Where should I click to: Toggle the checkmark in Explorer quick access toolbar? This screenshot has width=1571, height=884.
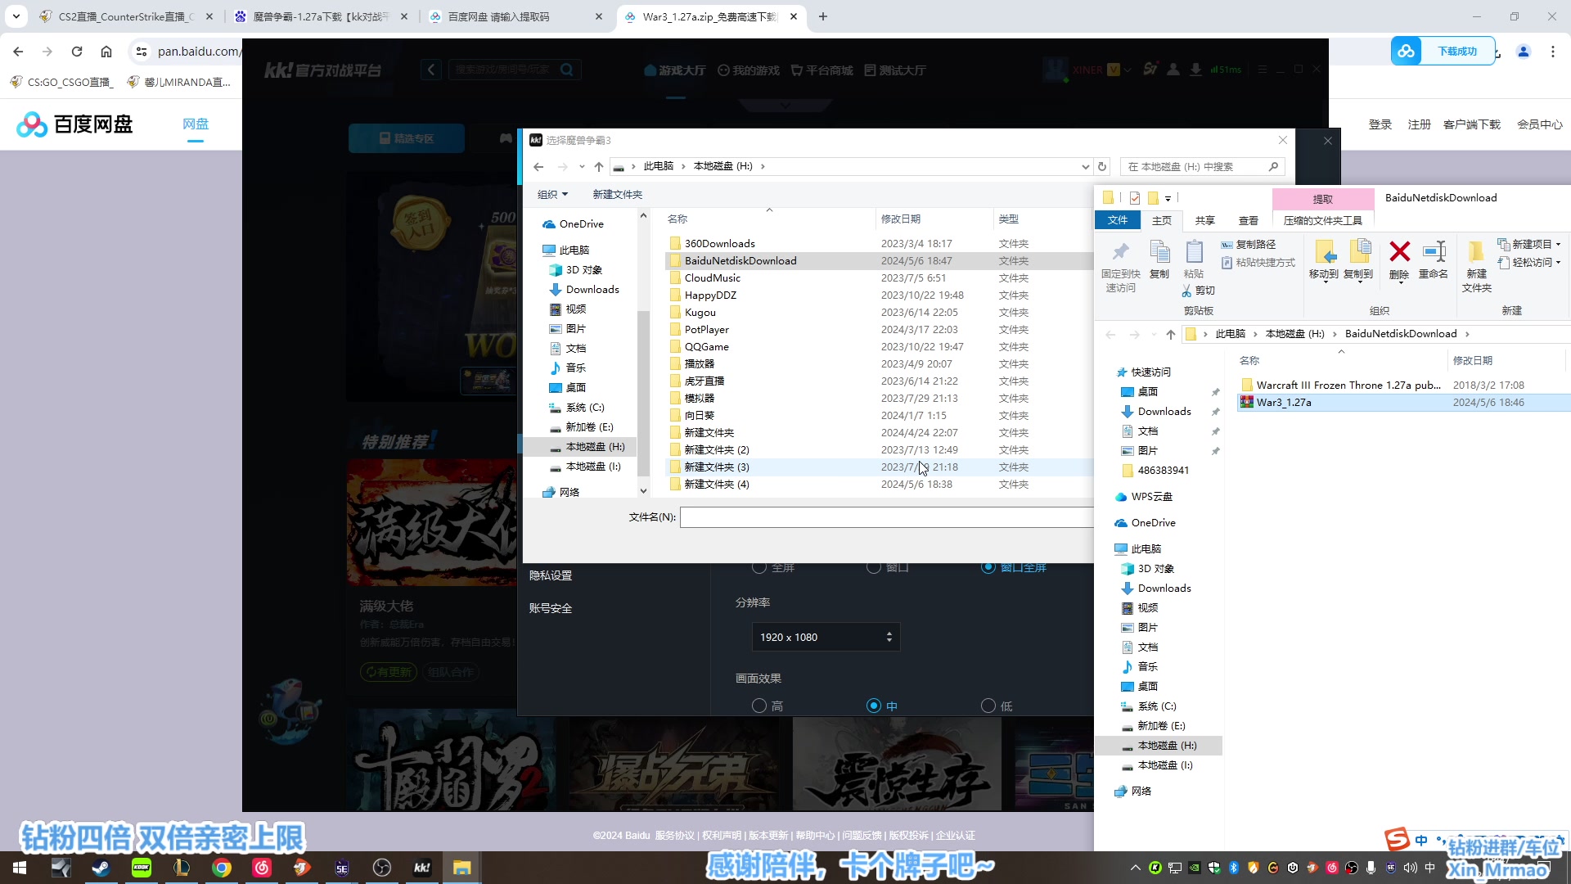coord(1135,197)
